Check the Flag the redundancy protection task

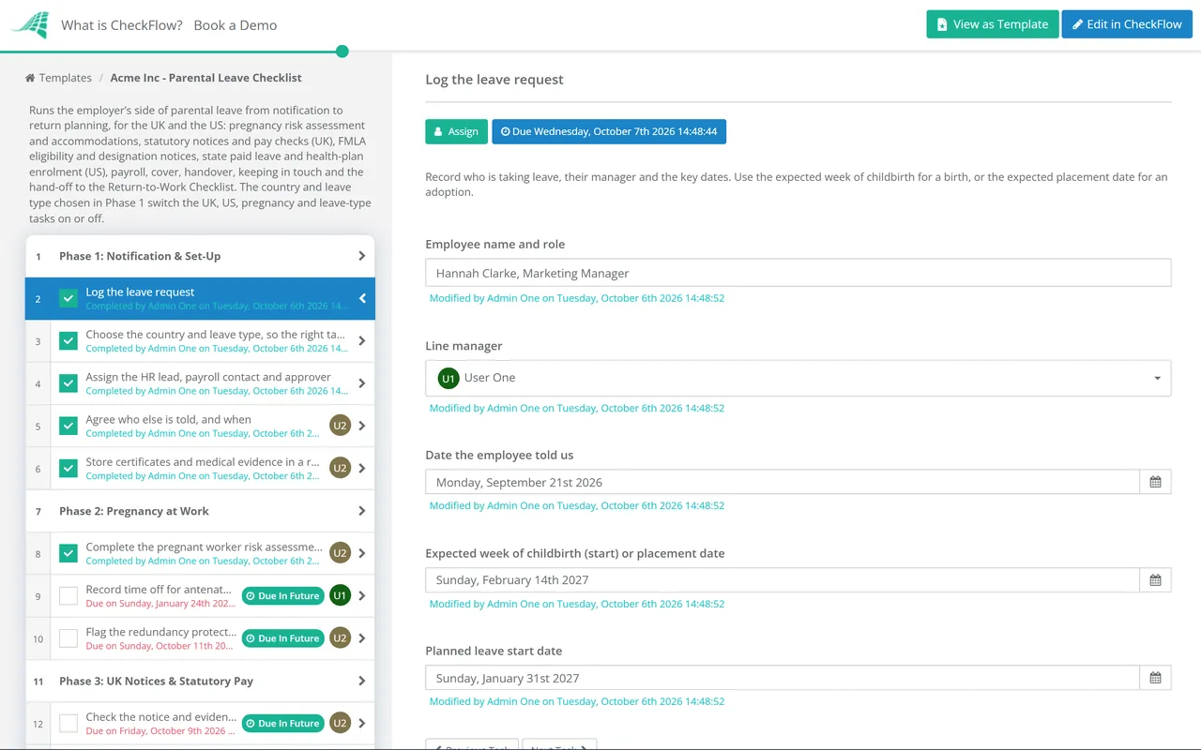pos(68,638)
